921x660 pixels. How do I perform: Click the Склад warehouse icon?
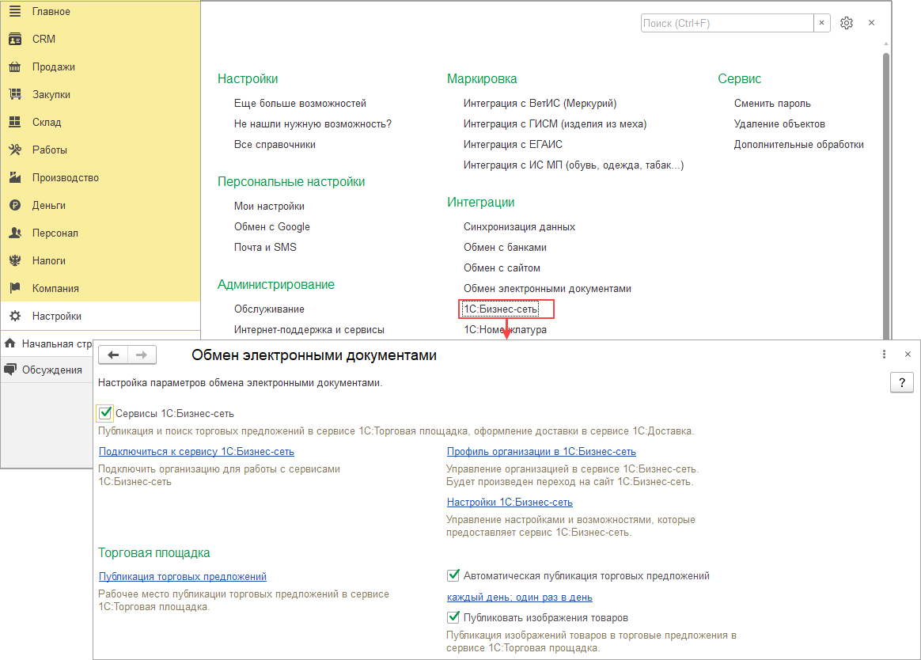[15, 122]
